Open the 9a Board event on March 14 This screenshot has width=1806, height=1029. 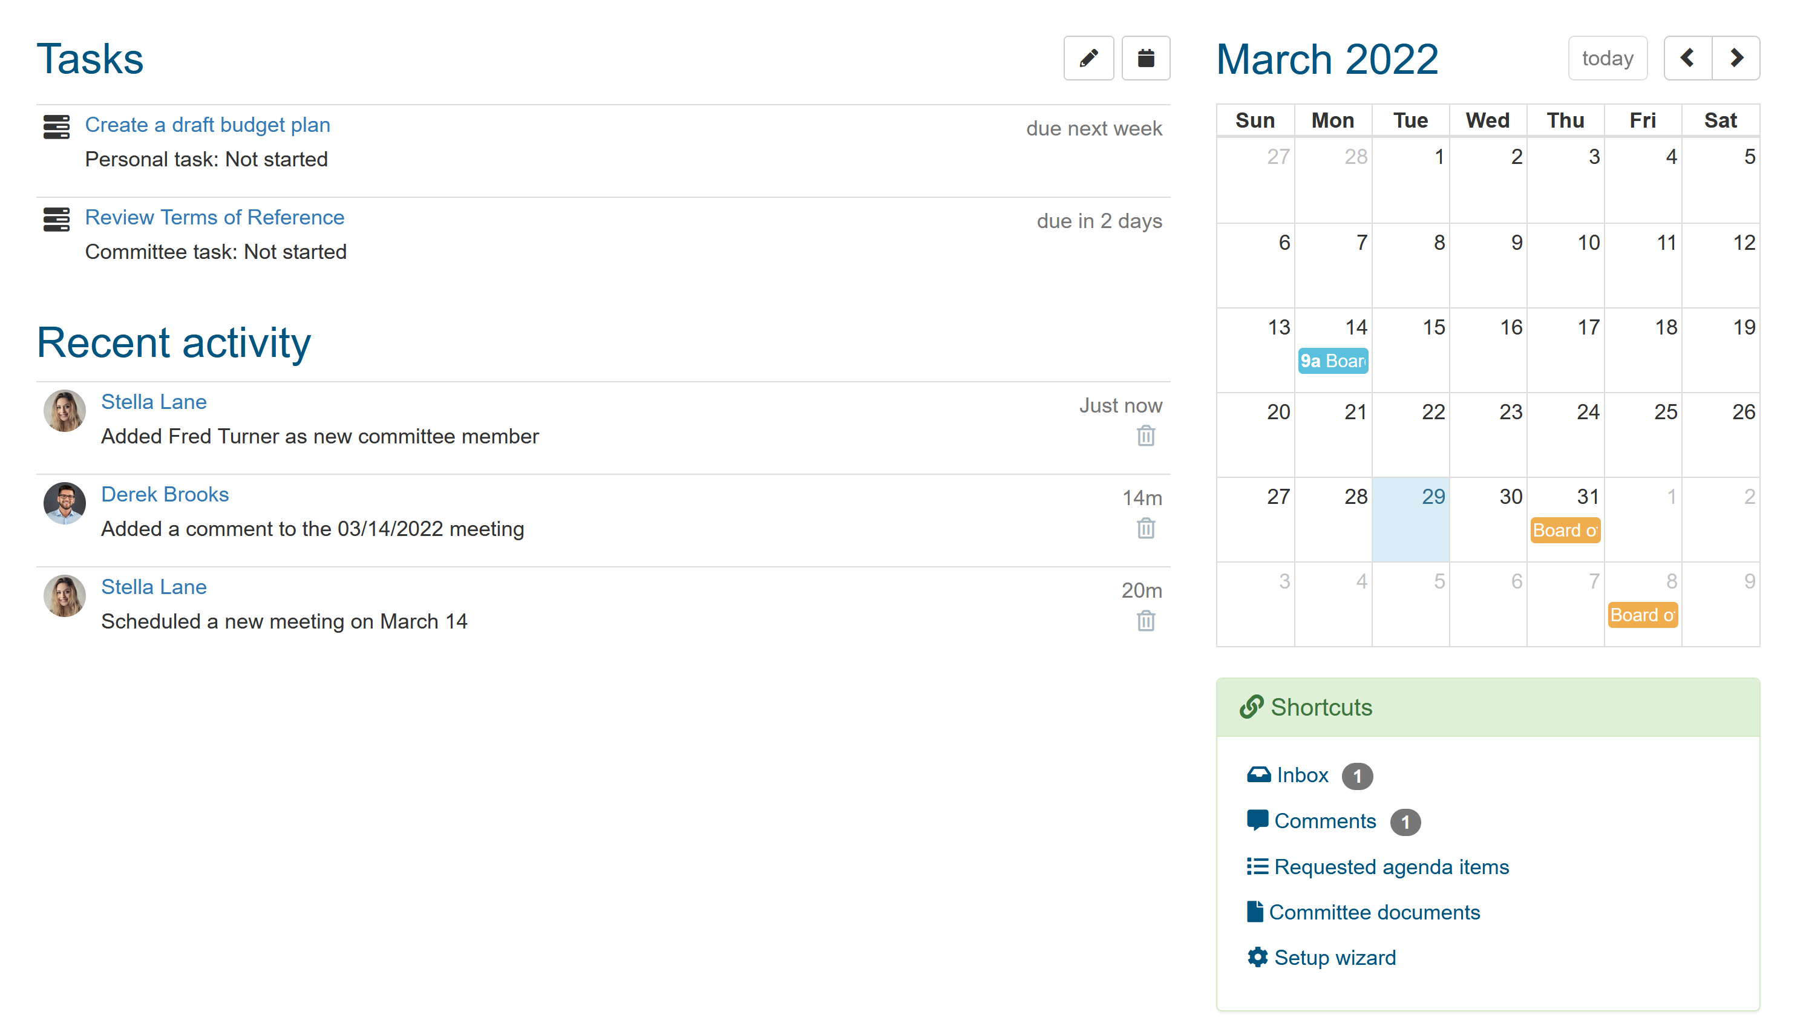[x=1332, y=361]
